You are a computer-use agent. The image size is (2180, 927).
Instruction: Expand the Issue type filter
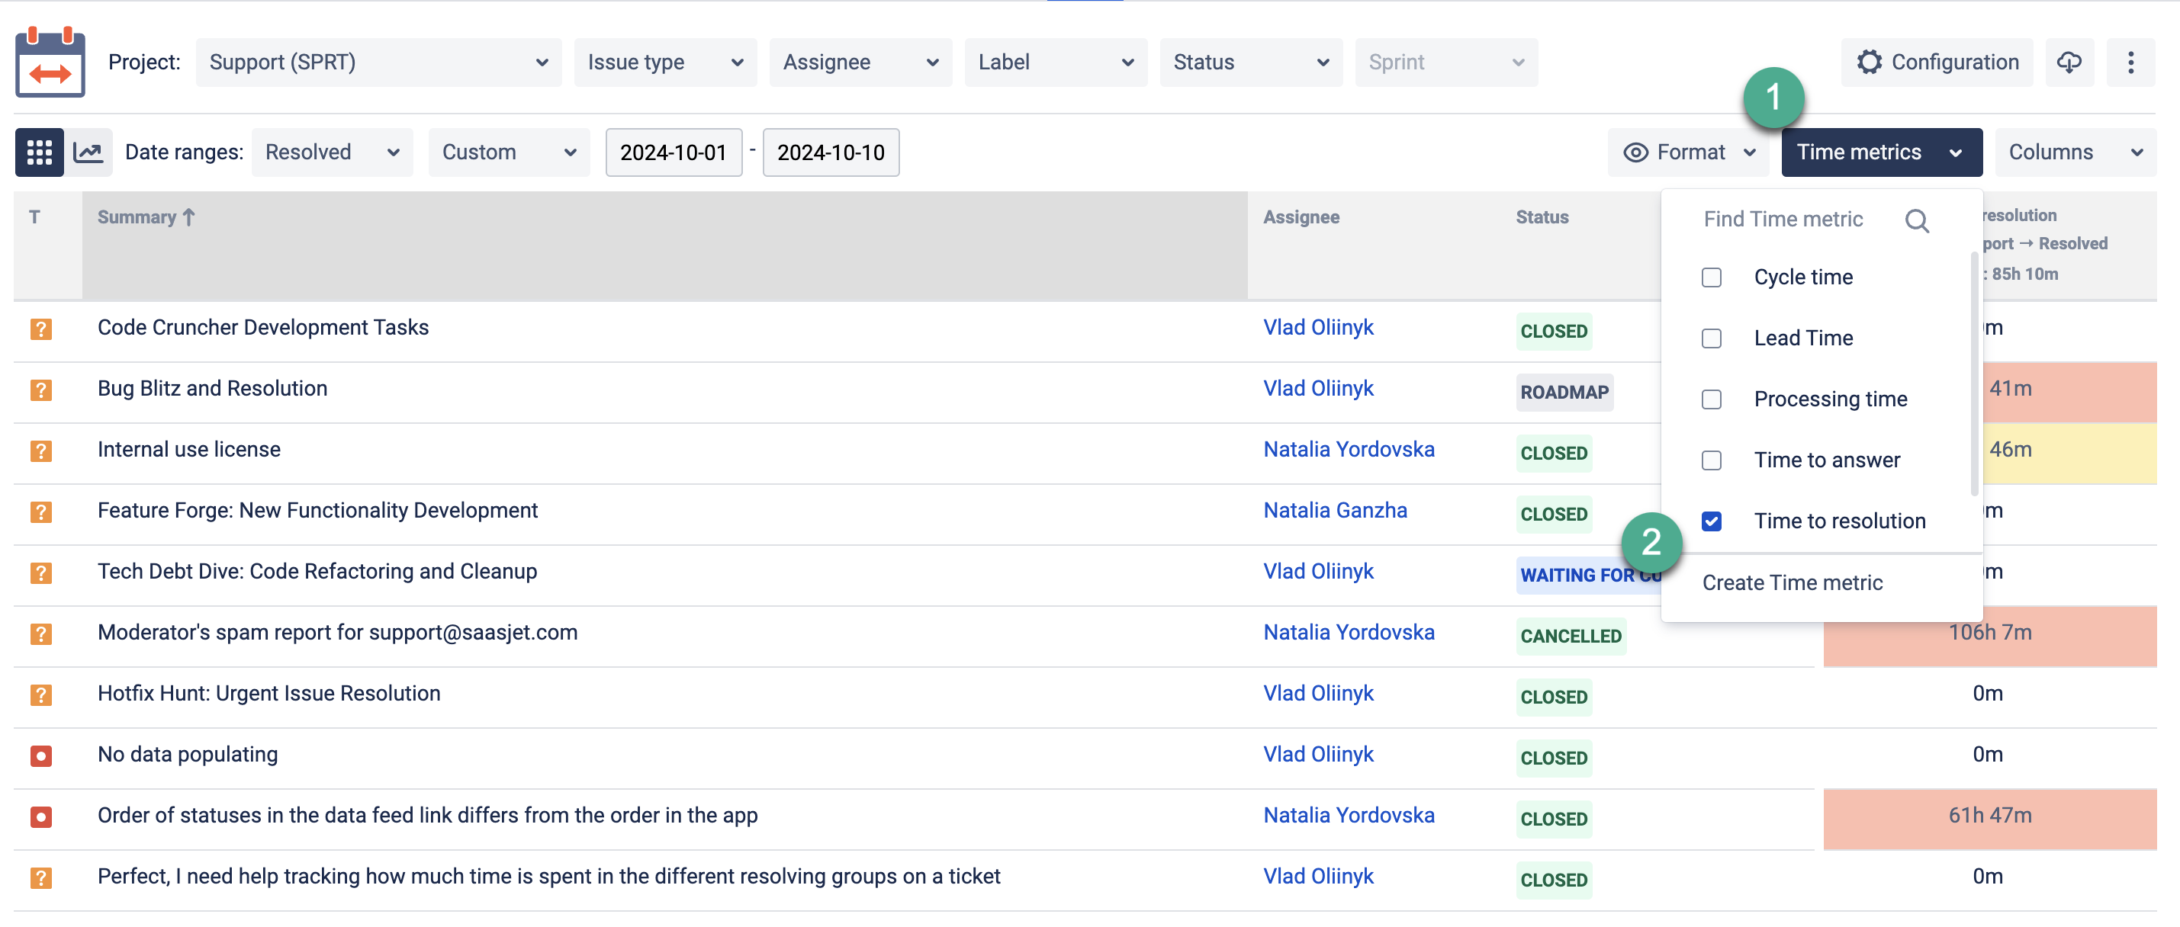click(x=664, y=62)
